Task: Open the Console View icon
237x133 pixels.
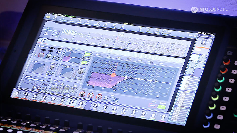Action: pos(71,20)
